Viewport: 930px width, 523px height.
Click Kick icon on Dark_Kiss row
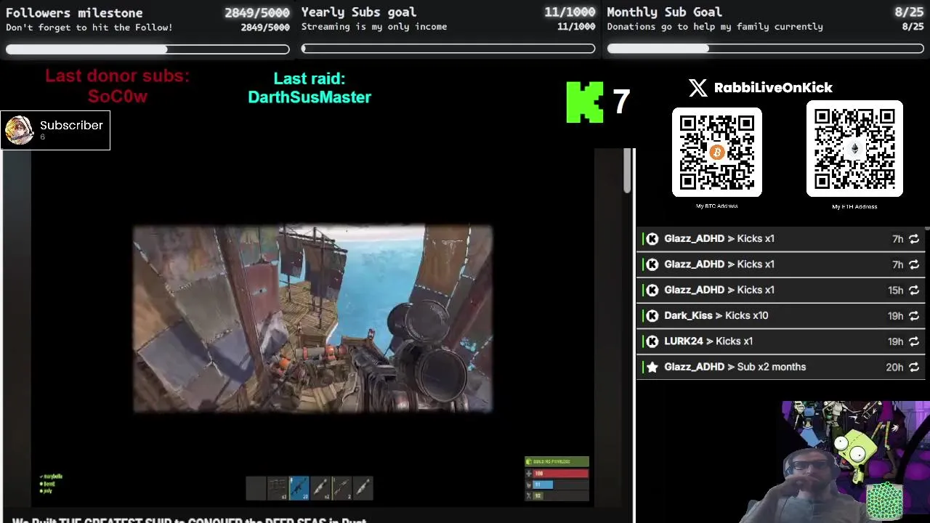click(652, 316)
